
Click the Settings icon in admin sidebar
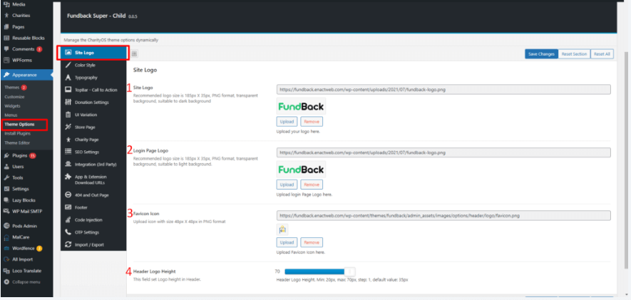(6, 189)
